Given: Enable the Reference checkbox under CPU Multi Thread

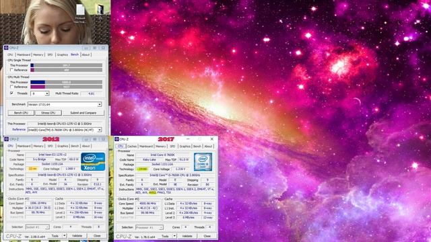Looking at the screenshot, I should (x=11, y=87).
